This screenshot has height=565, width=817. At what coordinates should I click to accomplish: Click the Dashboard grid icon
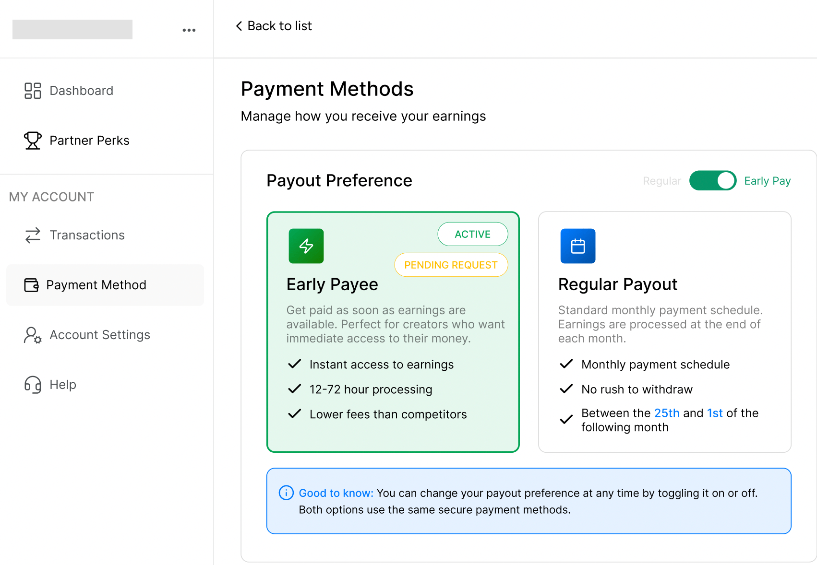33,91
